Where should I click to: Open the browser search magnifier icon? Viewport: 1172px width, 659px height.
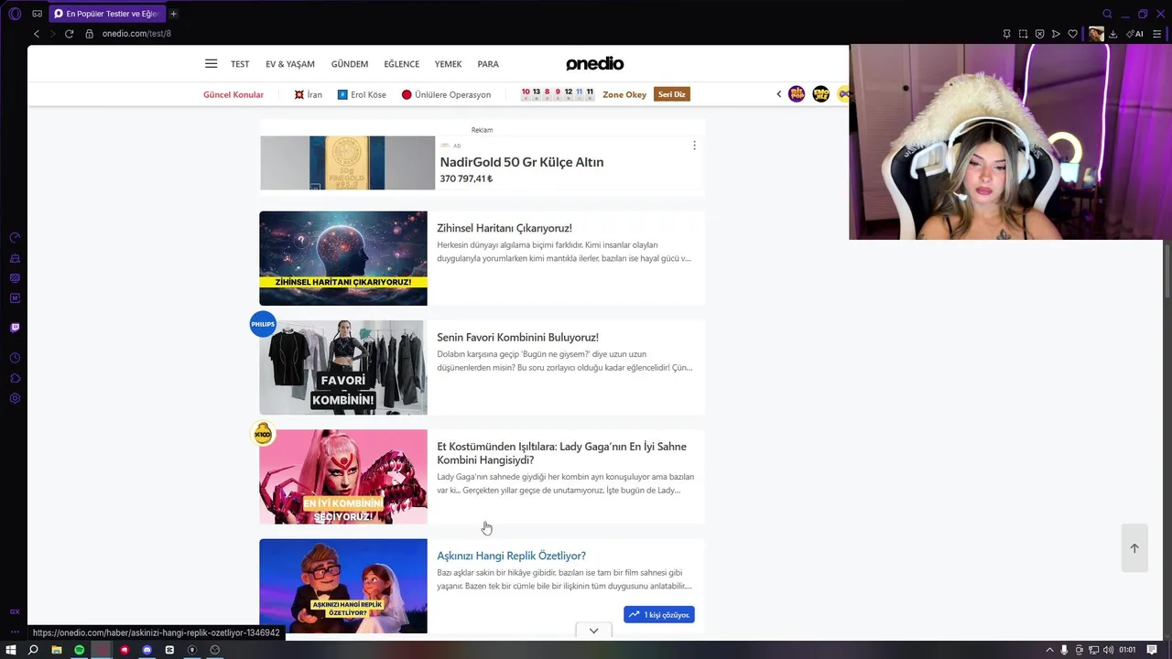[x=1107, y=14]
